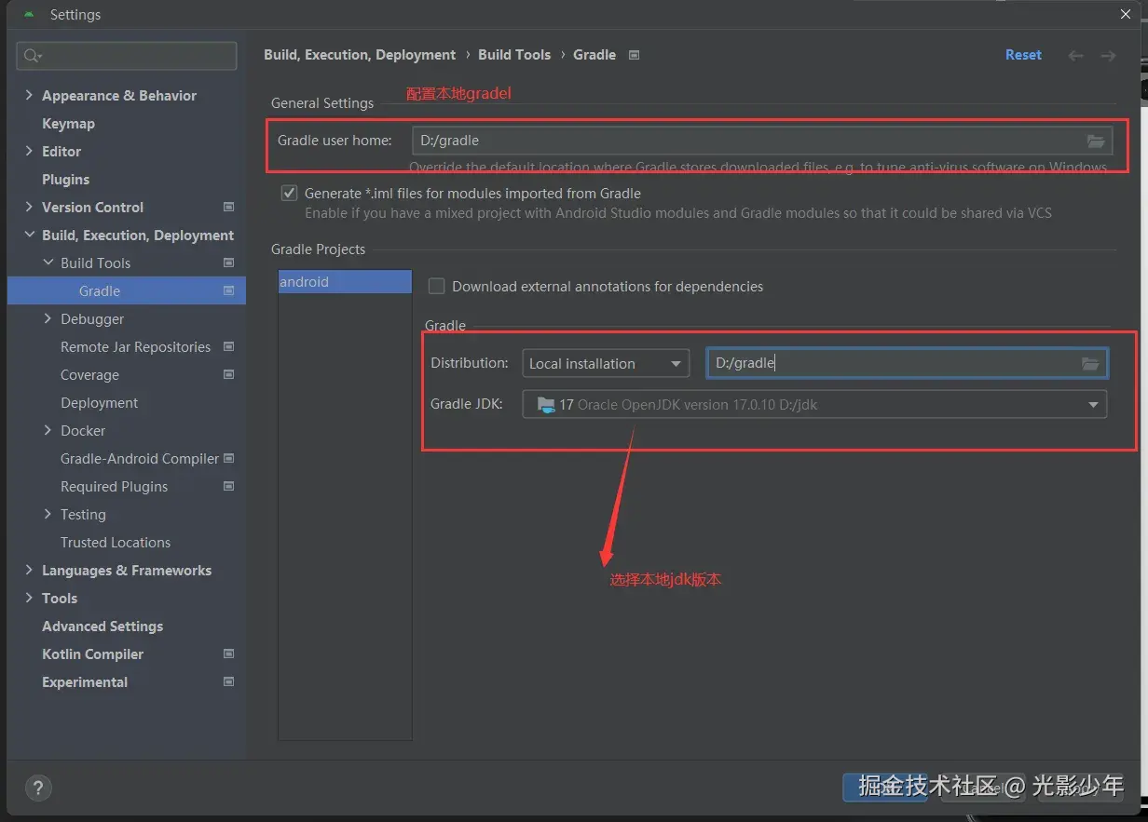Open Experimental settings page
The width and height of the screenshot is (1148, 822).
85,682
